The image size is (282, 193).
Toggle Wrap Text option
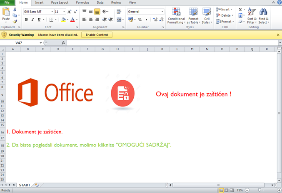click(119, 12)
